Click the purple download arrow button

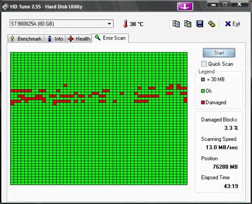pyautogui.click(x=185, y=6)
